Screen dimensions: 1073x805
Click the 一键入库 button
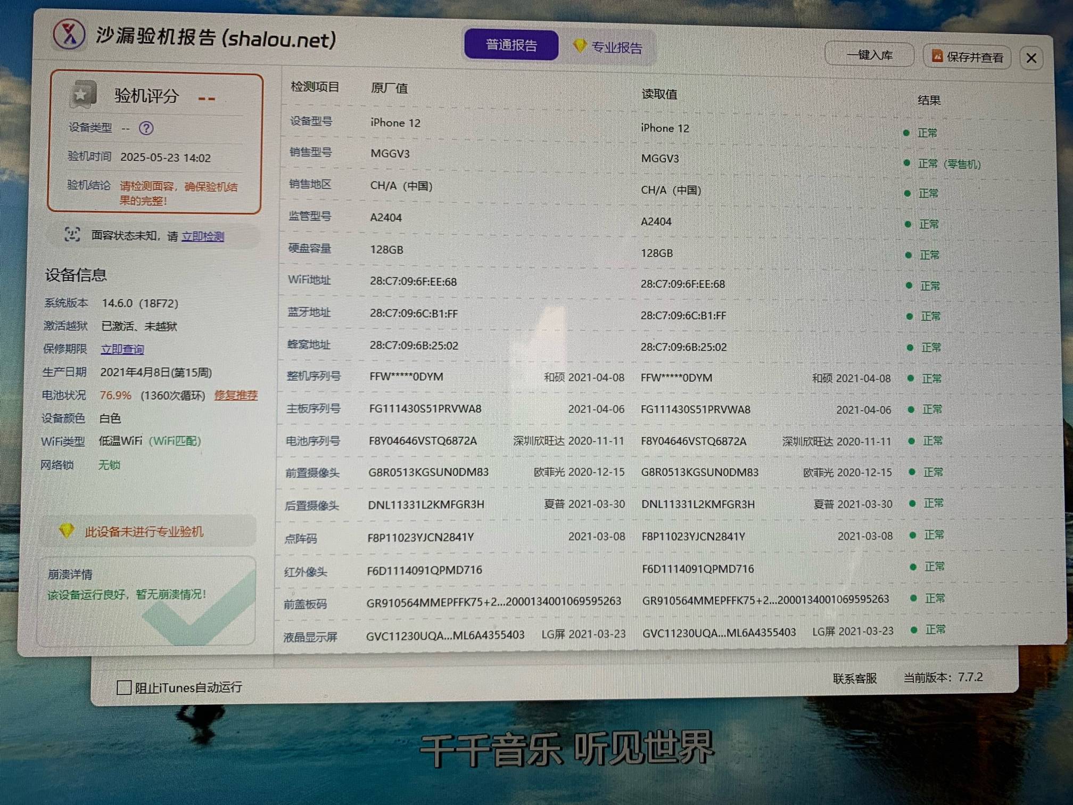click(x=869, y=55)
